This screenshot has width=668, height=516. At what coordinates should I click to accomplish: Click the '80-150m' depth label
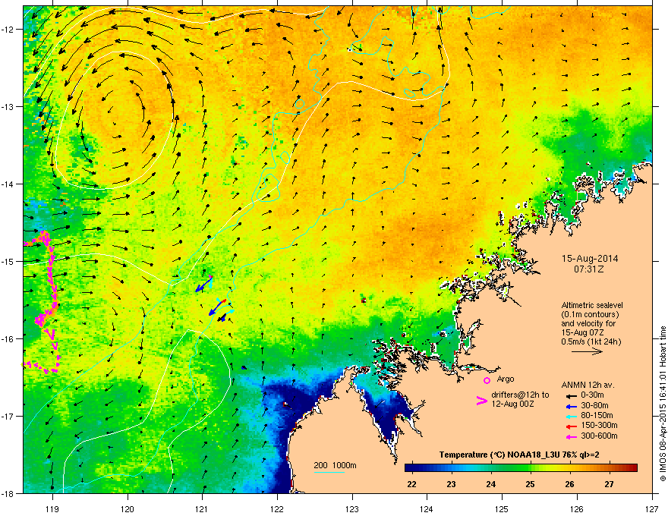tap(597, 416)
